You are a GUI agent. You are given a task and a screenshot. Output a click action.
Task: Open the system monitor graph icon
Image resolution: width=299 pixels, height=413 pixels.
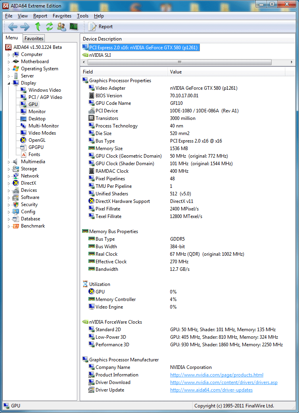pyautogui.click(x=74, y=26)
